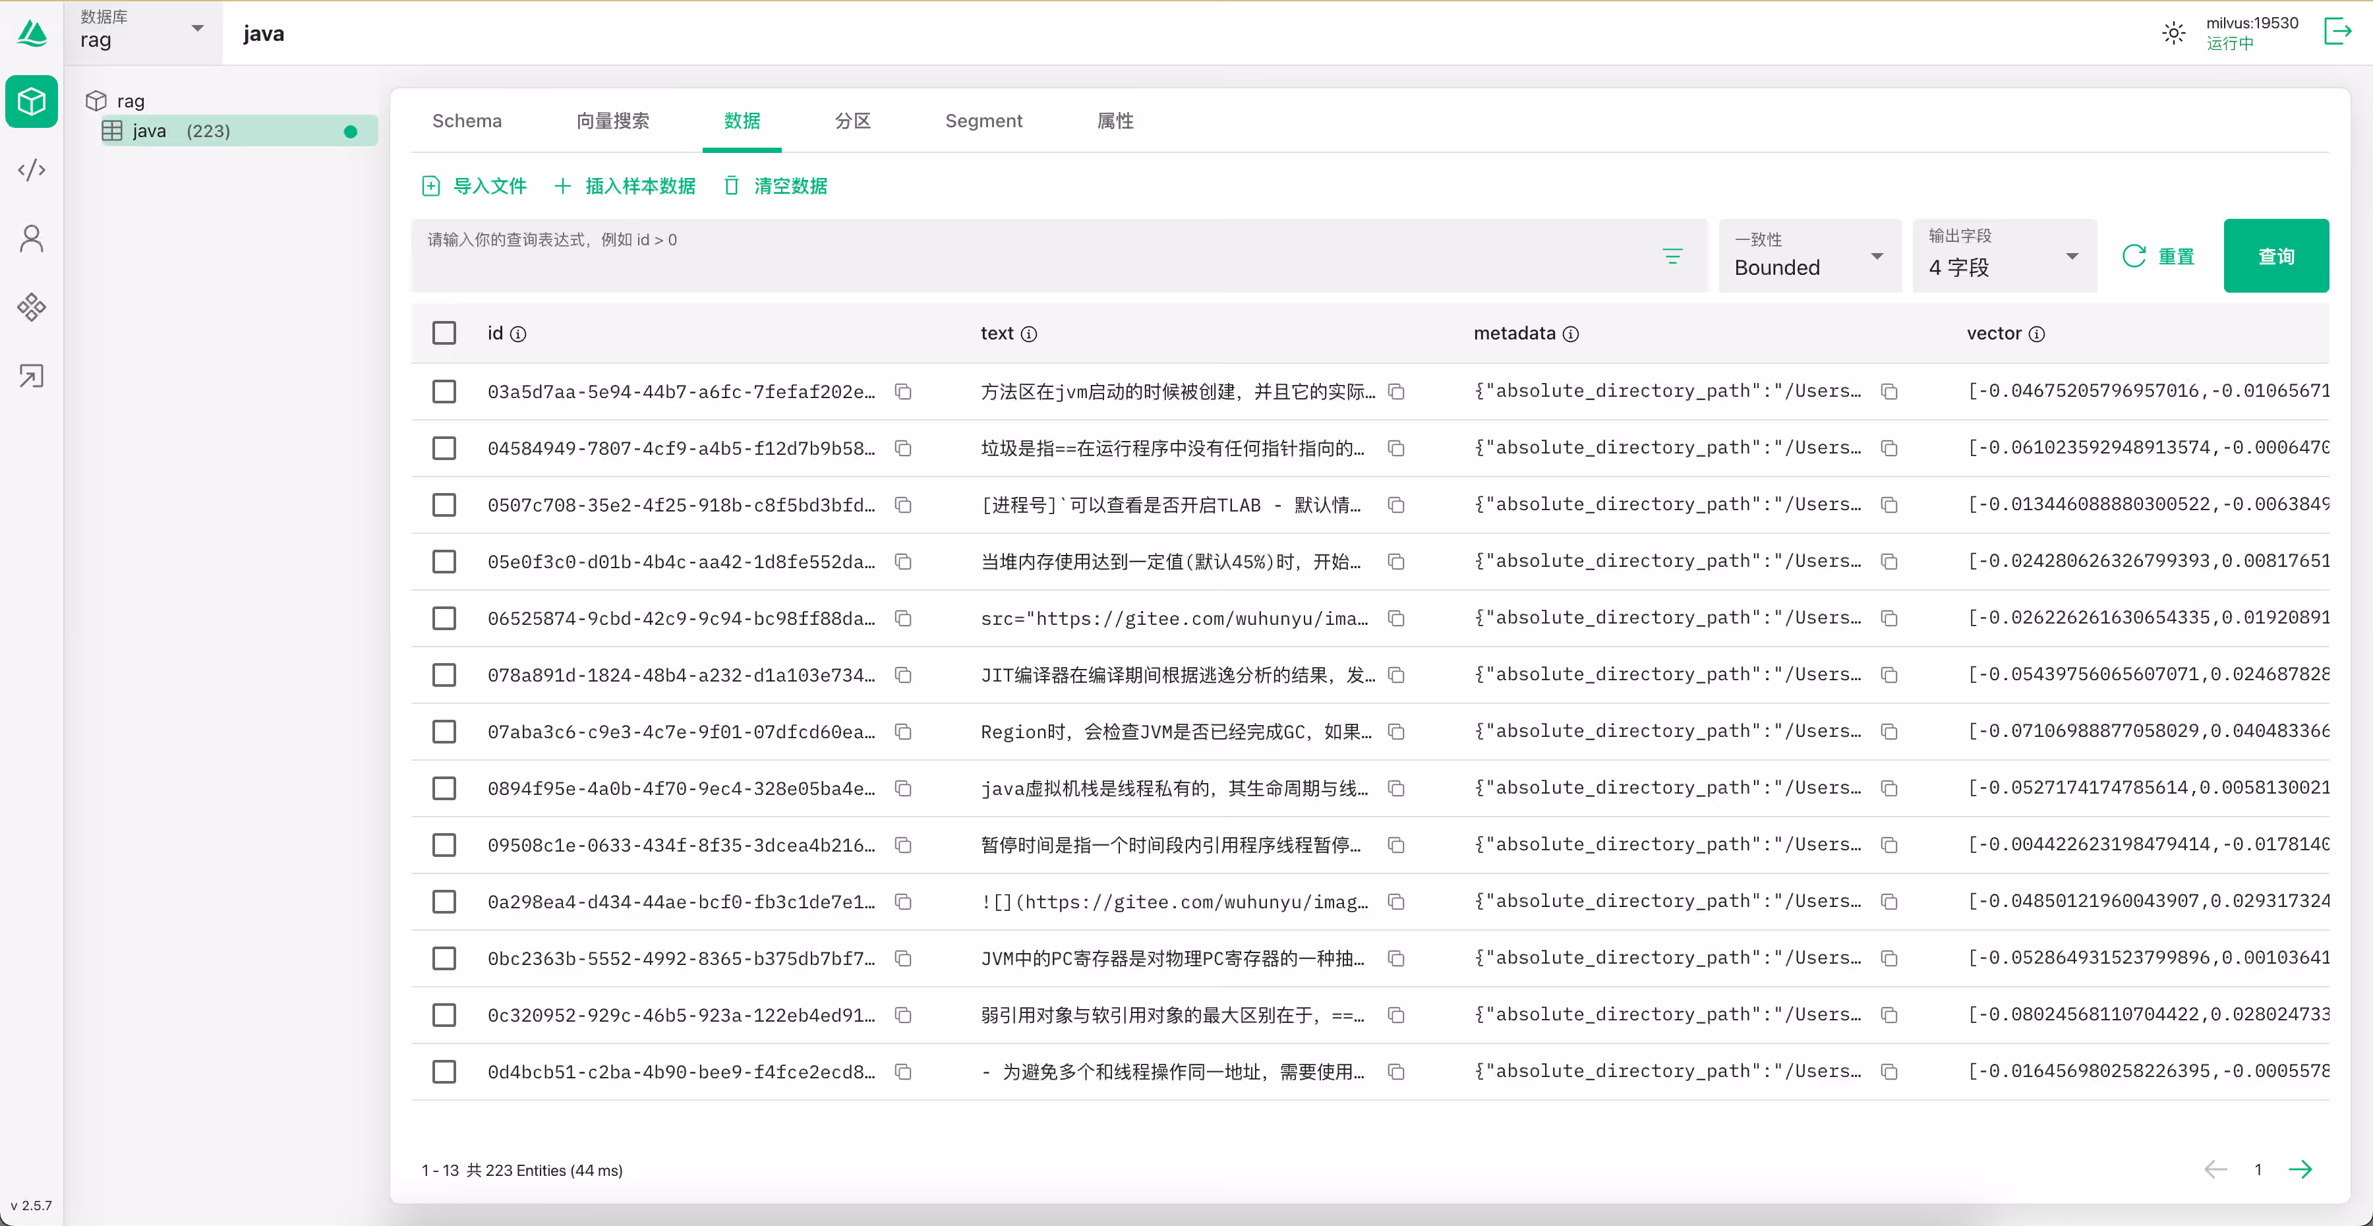Click the 插入样本数据 button
This screenshot has height=1226, width=2373.
(625, 186)
